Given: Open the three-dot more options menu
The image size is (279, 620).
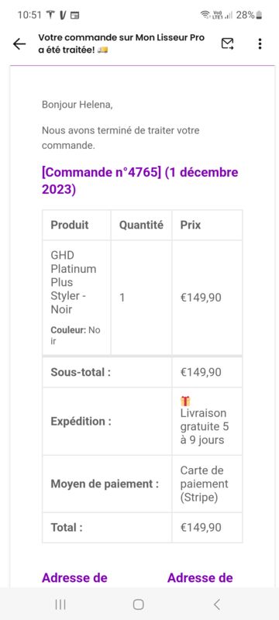Looking at the screenshot, I should 260,43.
